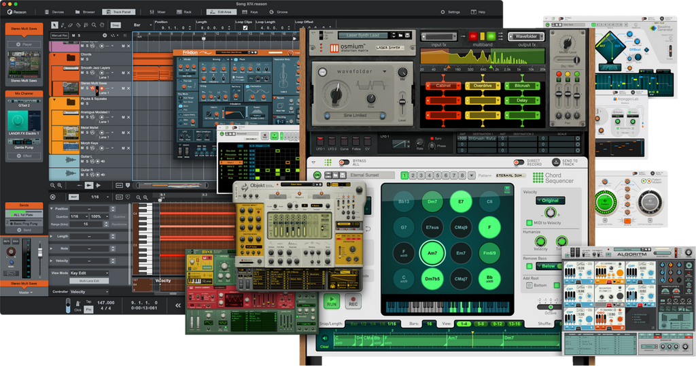The width and height of the screenshot is (696, 366).
Task: Solo the Smooth Jazz Layers track
Action: coord(87,72)
